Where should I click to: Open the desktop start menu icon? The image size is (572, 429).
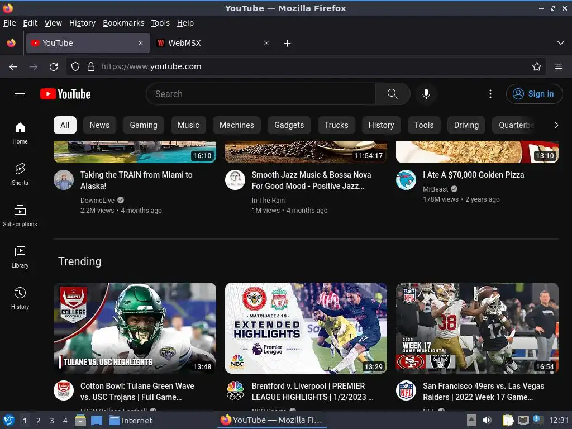[9, 420]
